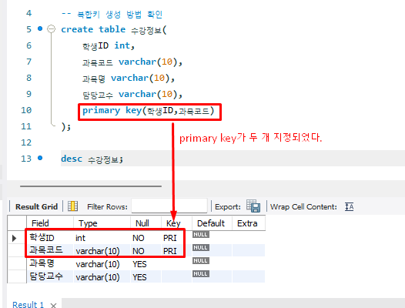Viewport: 405px width, 308px height.
Task: Click the Filter Rows input field
Action: 169,206
